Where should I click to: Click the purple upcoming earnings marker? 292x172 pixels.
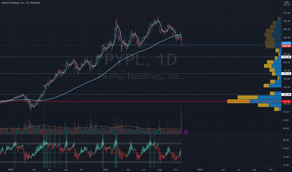186,132
